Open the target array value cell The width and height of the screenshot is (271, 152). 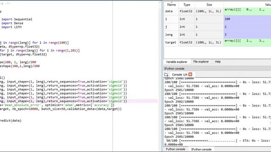[x=247, y=42]
